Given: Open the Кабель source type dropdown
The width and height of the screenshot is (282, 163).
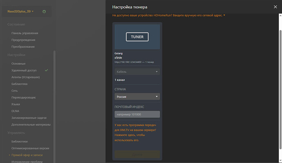Looking at the screenshot, I should 137,72.
